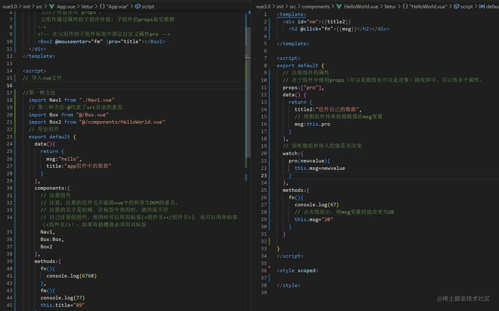Click 'export default' in App.vue
This screenshot has height=311, width=499.
tap(49, 137)
